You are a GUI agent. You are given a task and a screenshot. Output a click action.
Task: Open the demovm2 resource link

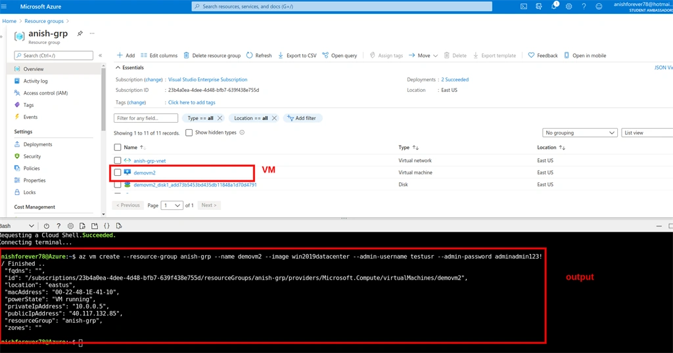click(x=145, y=173)
